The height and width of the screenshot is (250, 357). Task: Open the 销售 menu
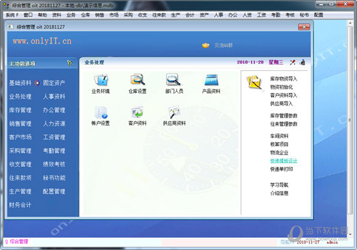(99, 15)
